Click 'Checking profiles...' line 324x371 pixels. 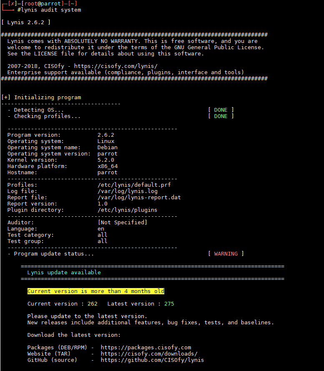[47, 116]
